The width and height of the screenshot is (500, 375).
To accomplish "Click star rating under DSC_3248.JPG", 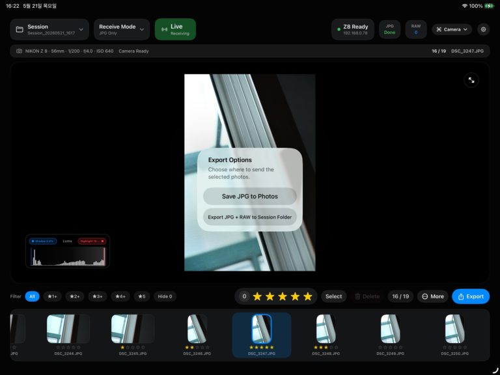I will pos(326,347).
